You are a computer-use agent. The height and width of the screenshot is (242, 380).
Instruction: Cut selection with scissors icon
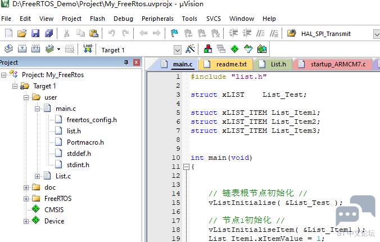pos(66,33)
